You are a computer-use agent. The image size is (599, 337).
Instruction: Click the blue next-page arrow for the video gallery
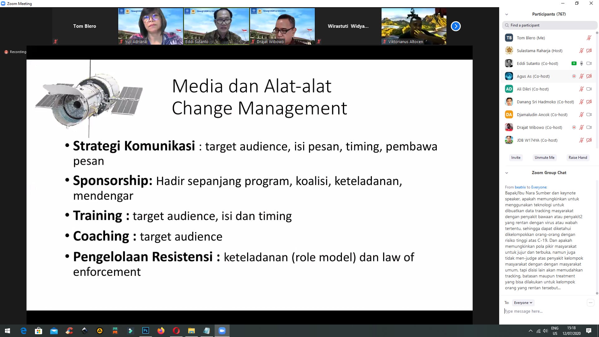click(455, 26)
